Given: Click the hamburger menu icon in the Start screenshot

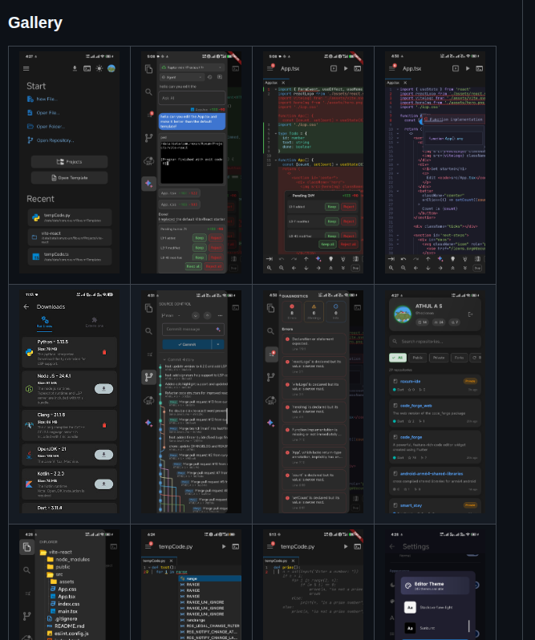Looking at the screenshot, I should [x=26, y=69].
